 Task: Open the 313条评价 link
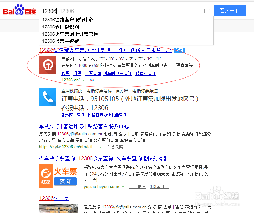click(159, 187)
